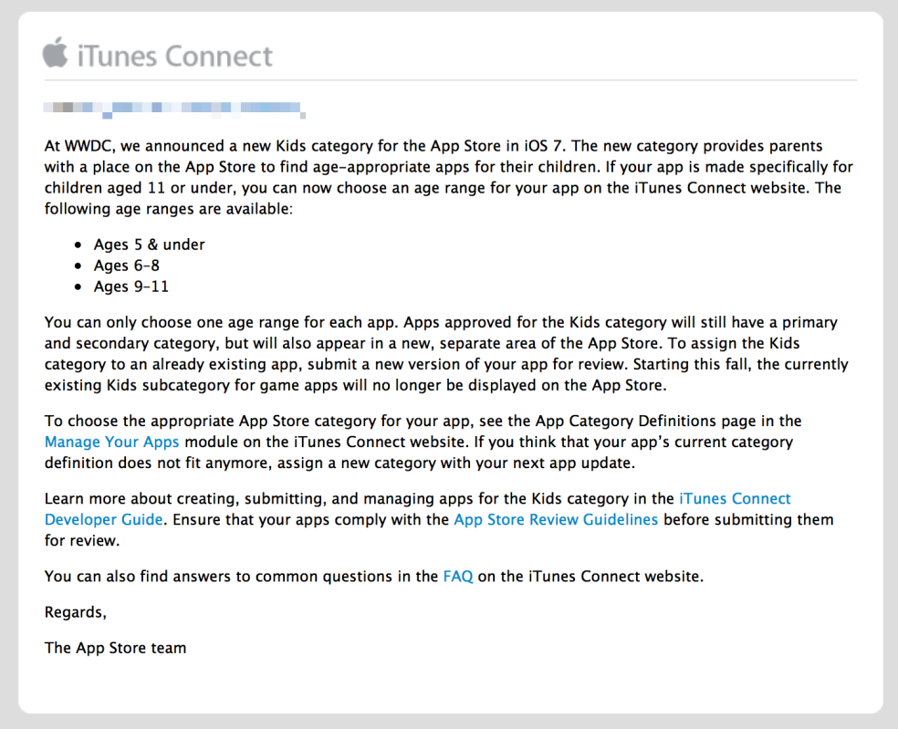The image size is (898, 729).
Task: Open the FAQ link
Action: click(x=457, y=577)
